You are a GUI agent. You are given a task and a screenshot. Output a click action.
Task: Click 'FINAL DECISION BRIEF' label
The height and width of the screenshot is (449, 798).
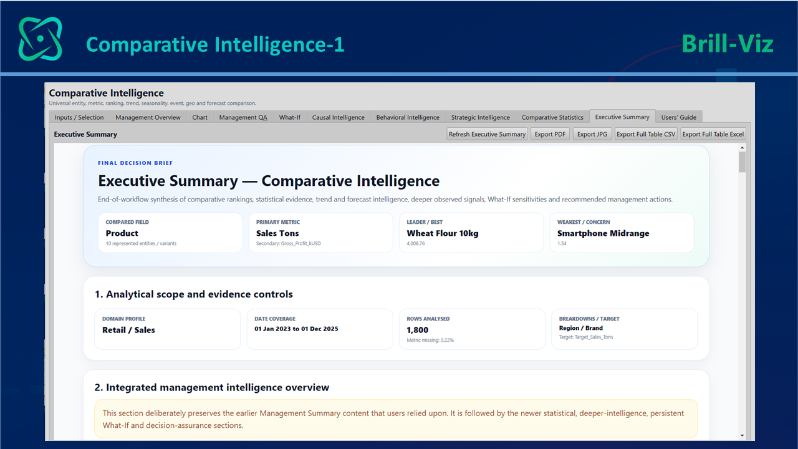[x=135, y=163]
